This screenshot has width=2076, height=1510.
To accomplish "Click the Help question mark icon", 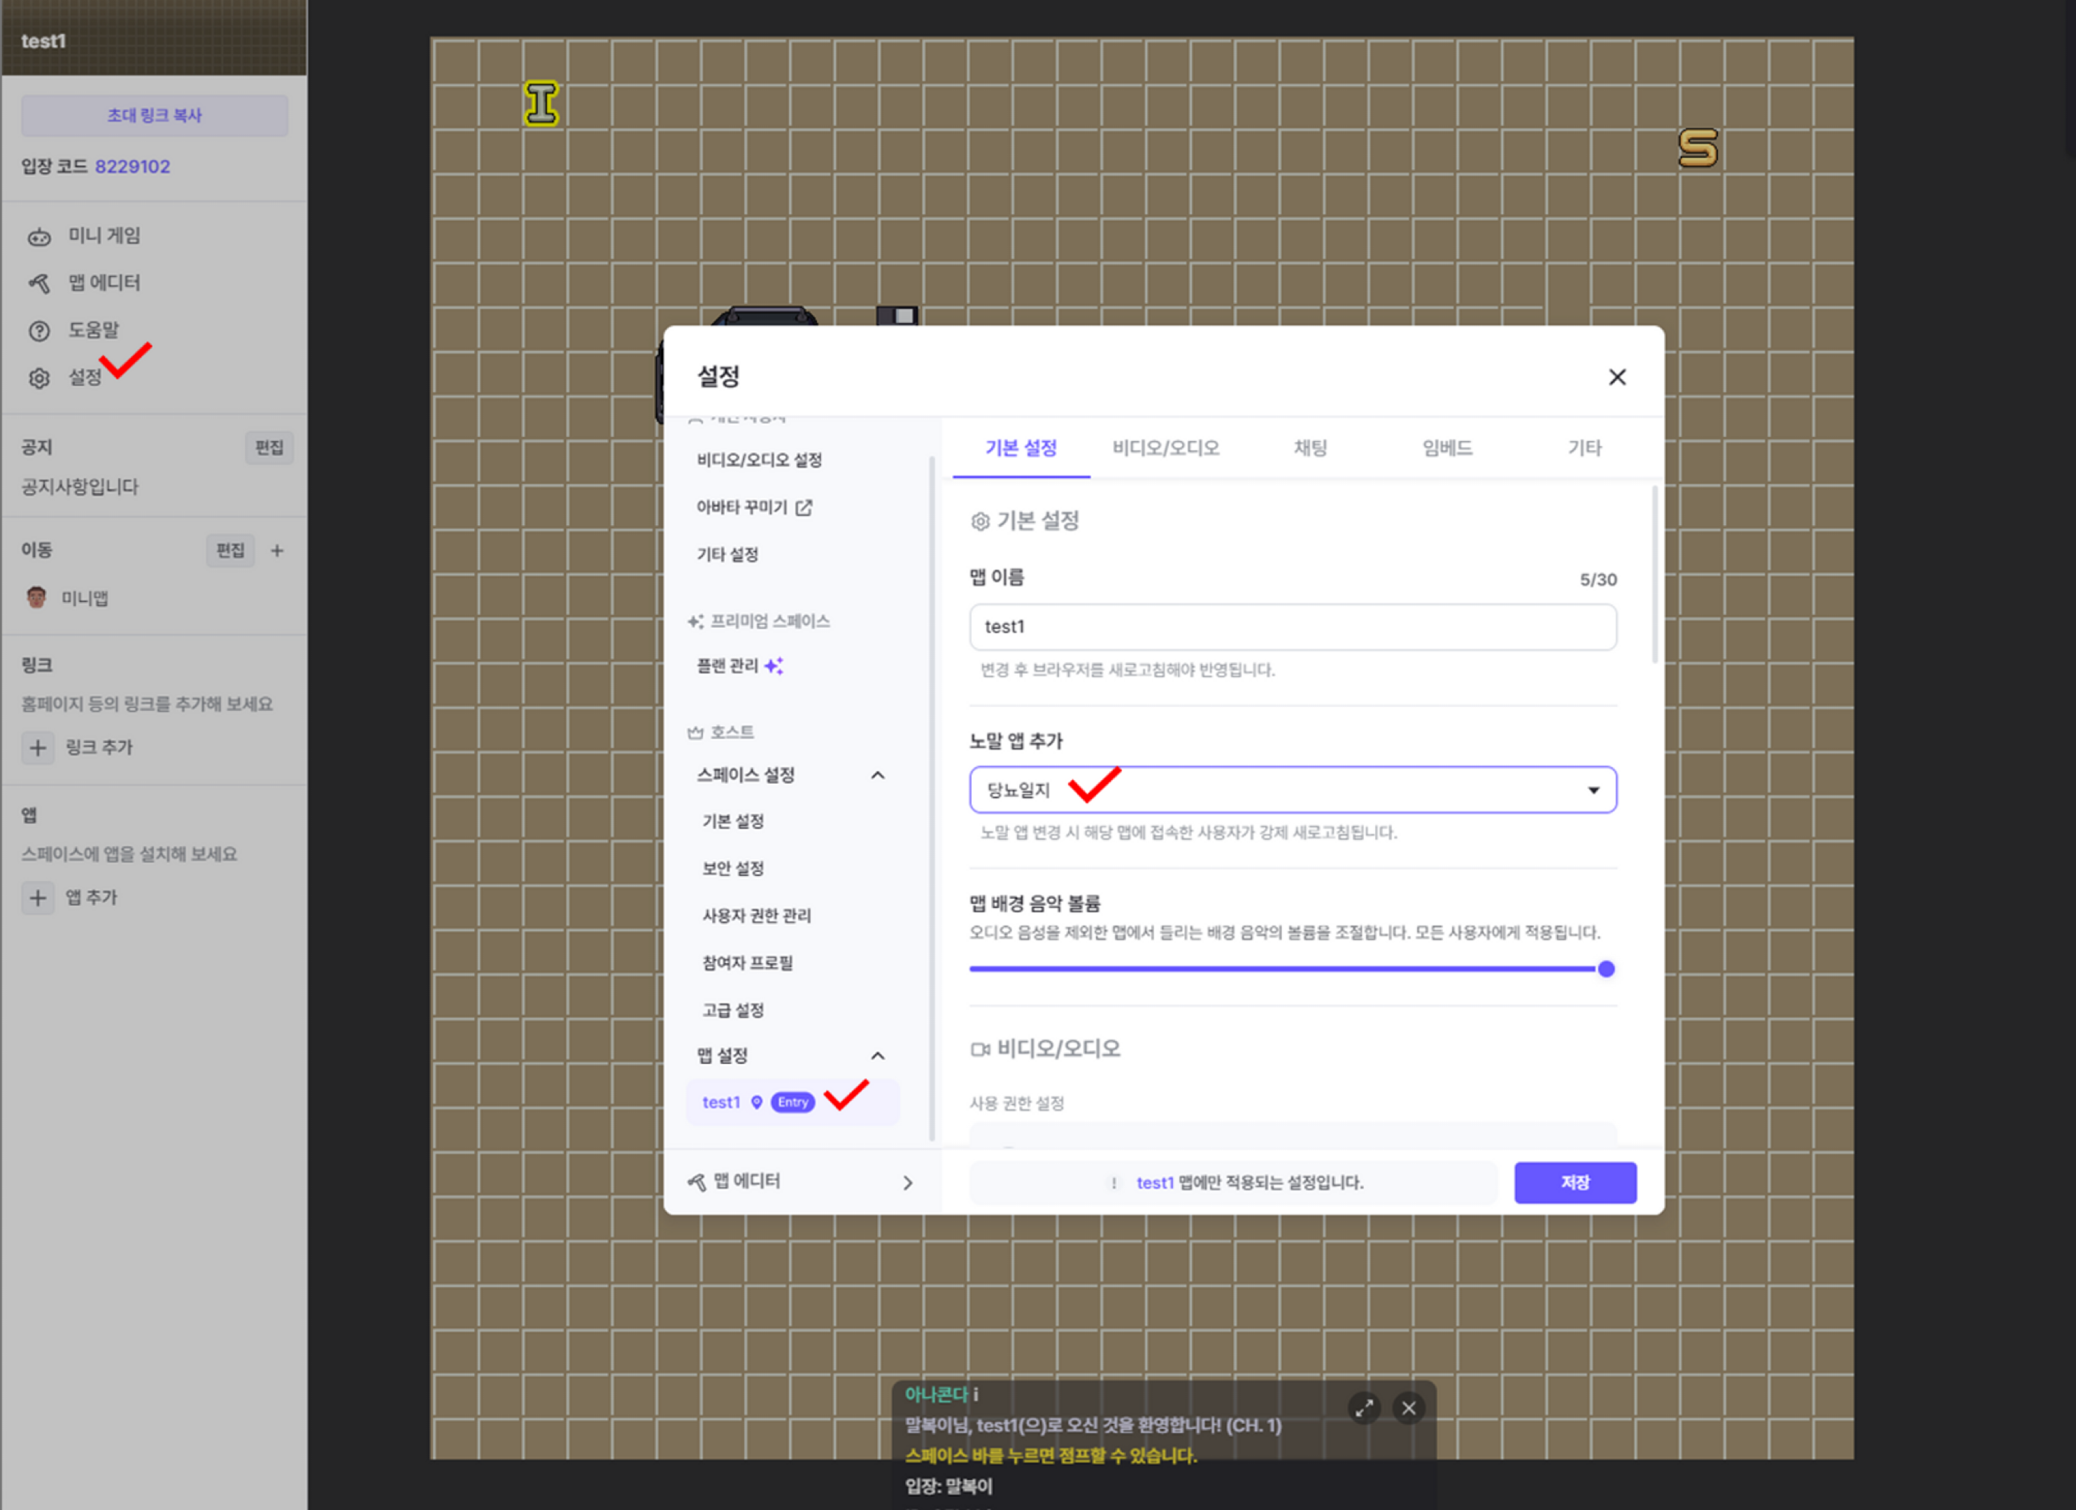I will (38, 331).
